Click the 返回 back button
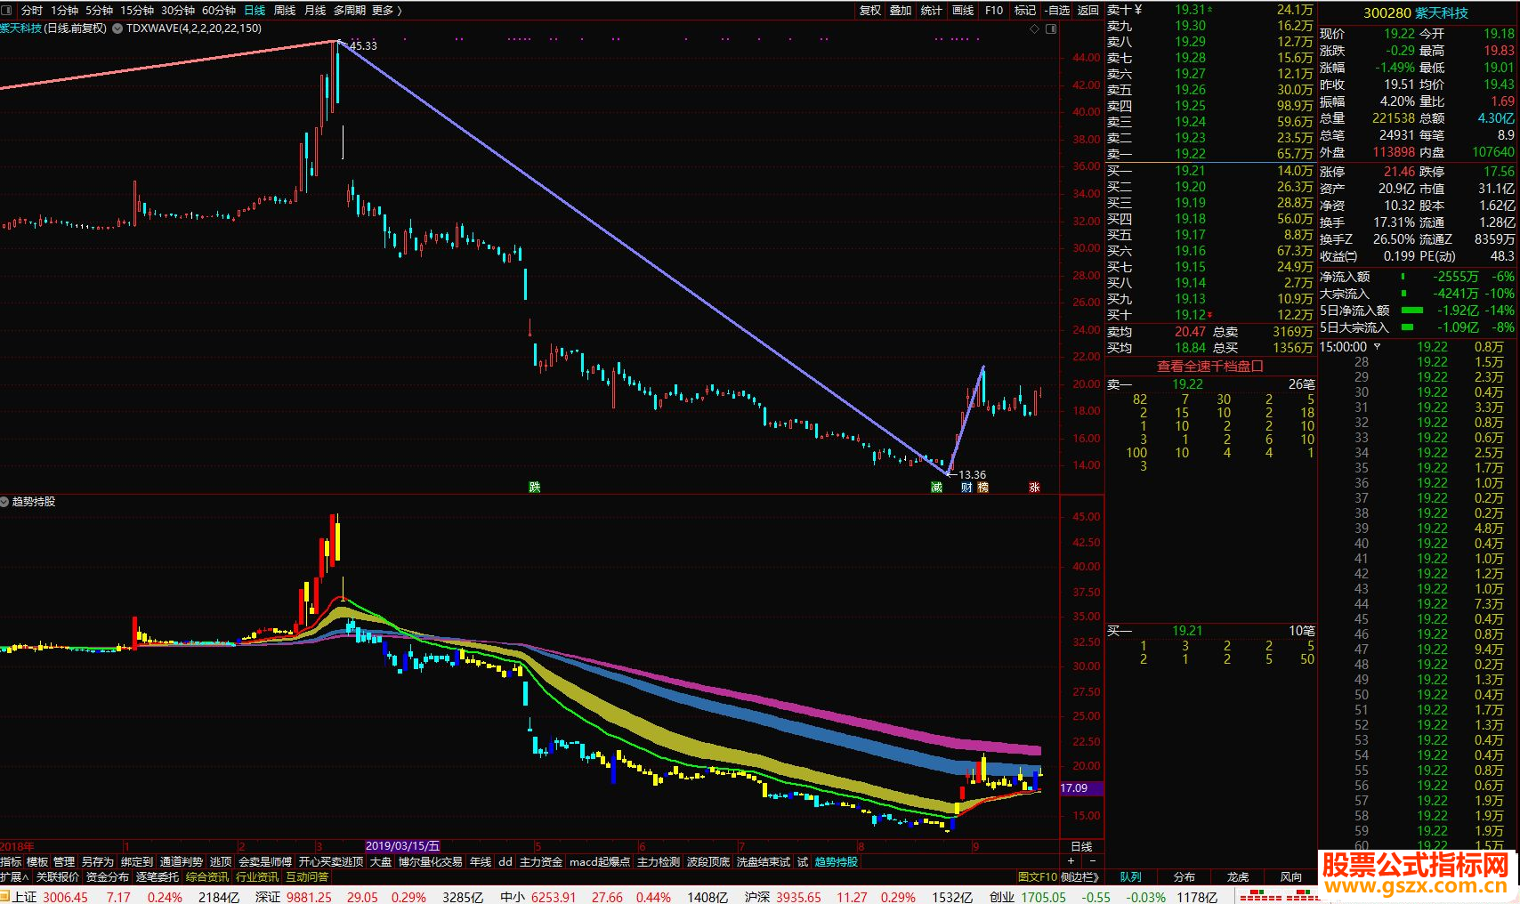 click(1088, 11)
